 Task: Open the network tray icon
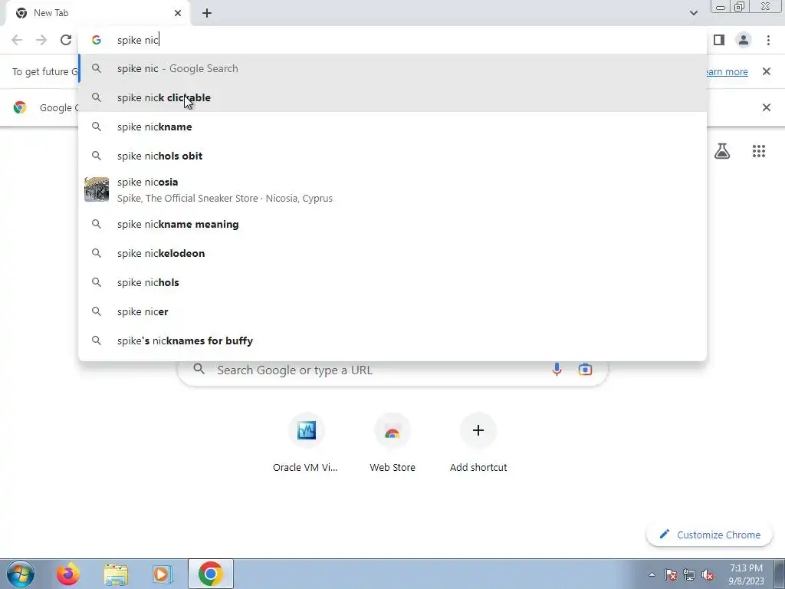click(689, 574)
